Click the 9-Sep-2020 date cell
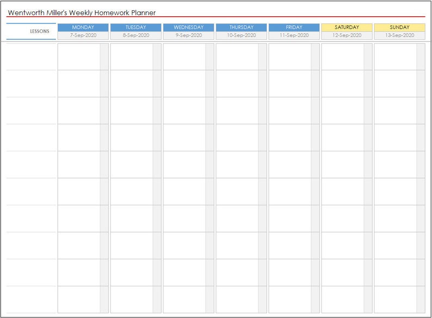This screenshot has width=432, height=318. 188,35
